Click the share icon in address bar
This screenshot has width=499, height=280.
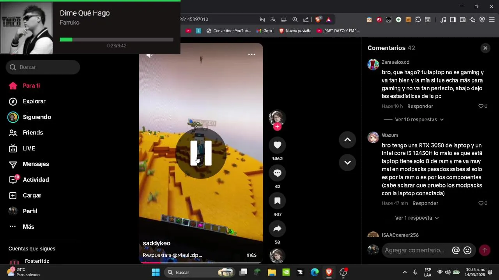coord(306,19)
